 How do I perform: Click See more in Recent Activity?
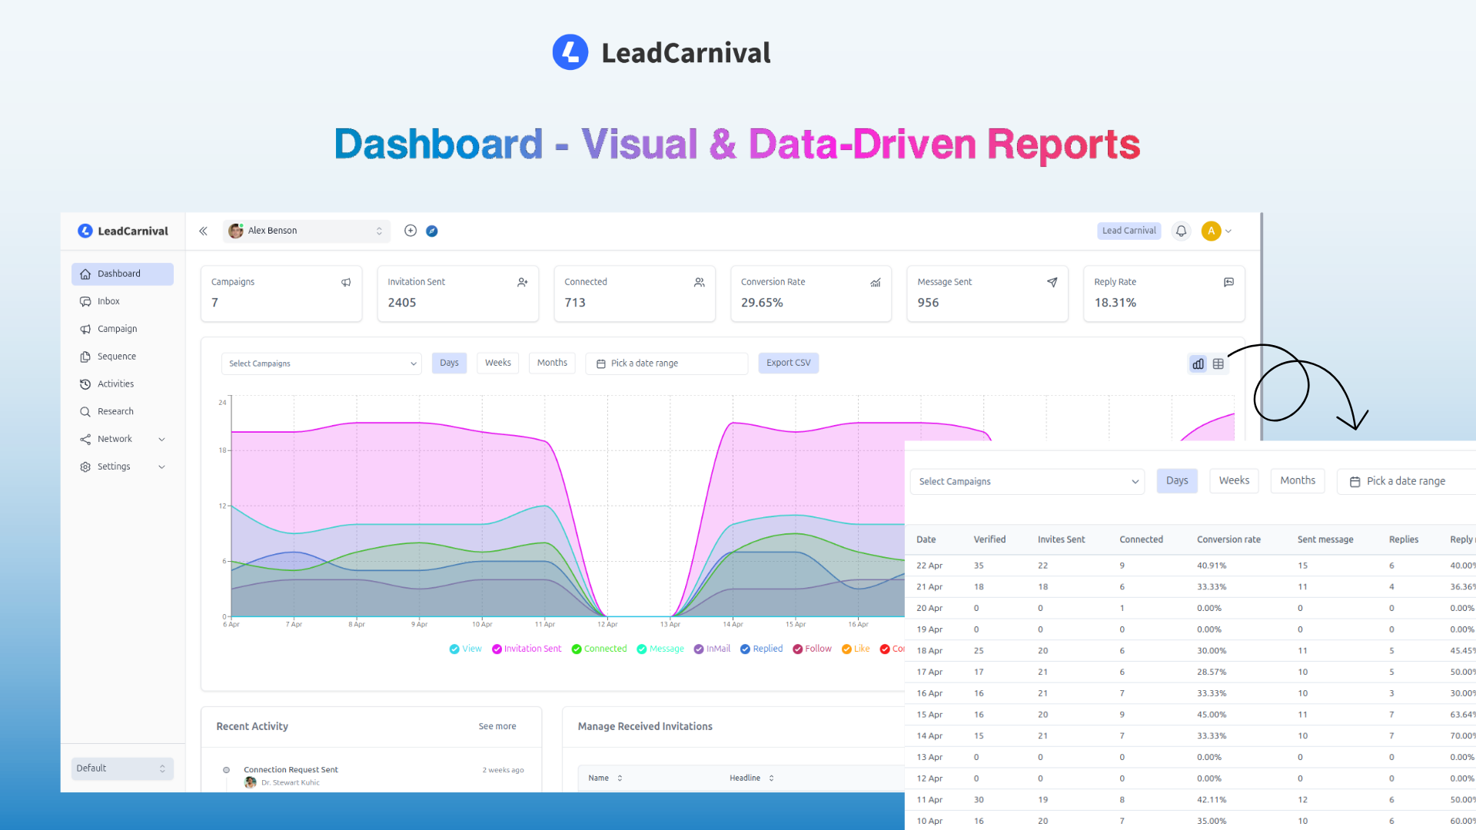pos(497,726)
